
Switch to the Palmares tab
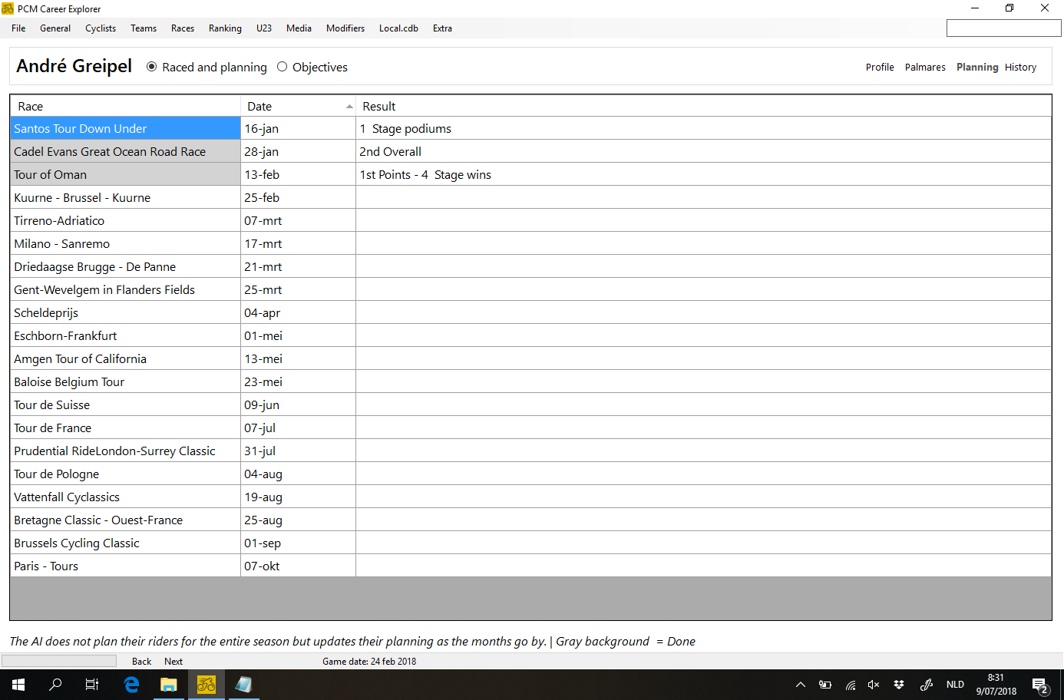click(925, 68)
